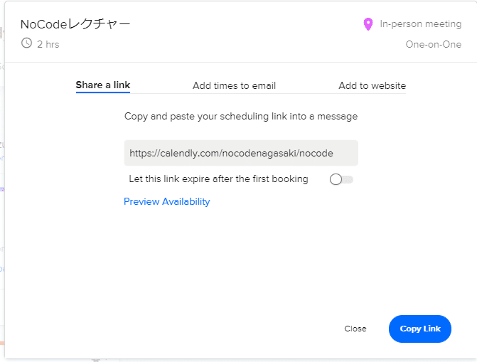Click the 'Copy and paste your scheduling link' text

click(241, 116)
